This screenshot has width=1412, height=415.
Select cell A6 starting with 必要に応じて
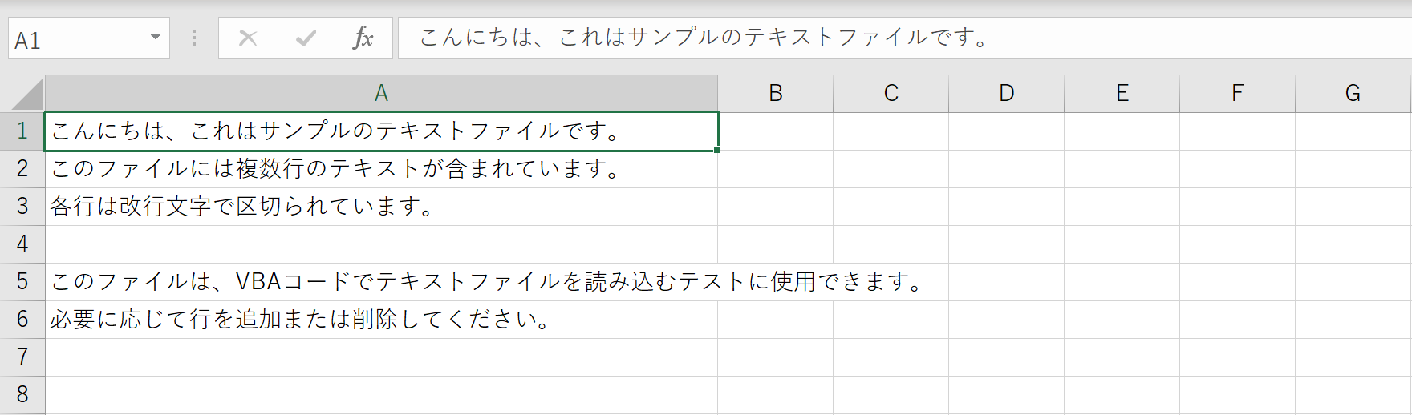click(381, 320)
